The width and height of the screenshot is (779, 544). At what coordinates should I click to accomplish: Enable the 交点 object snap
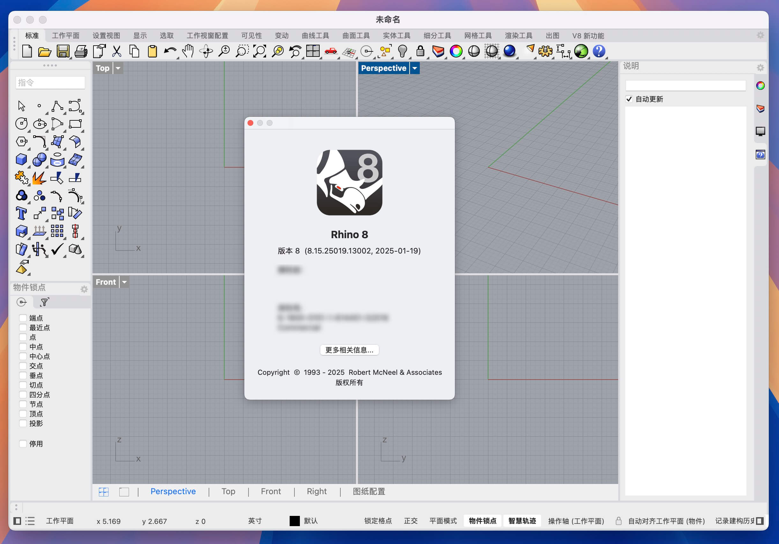23,366
